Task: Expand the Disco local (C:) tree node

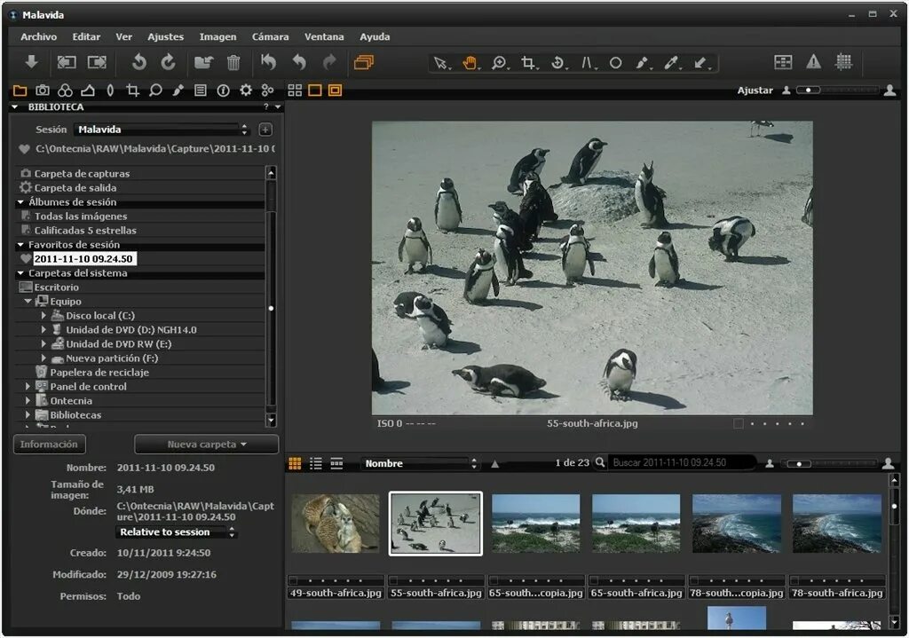Action: 43,316
